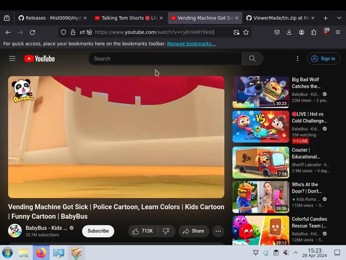Open Who's At the Door 39:36 thumbnail
The height and width of the screenshot is (260, 346).
tap(261, 197)
